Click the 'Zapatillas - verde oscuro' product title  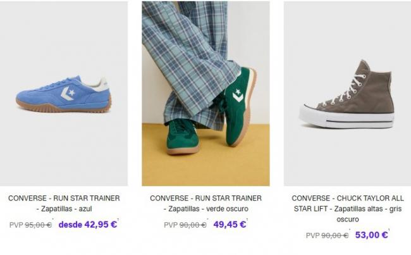point(205,203)
